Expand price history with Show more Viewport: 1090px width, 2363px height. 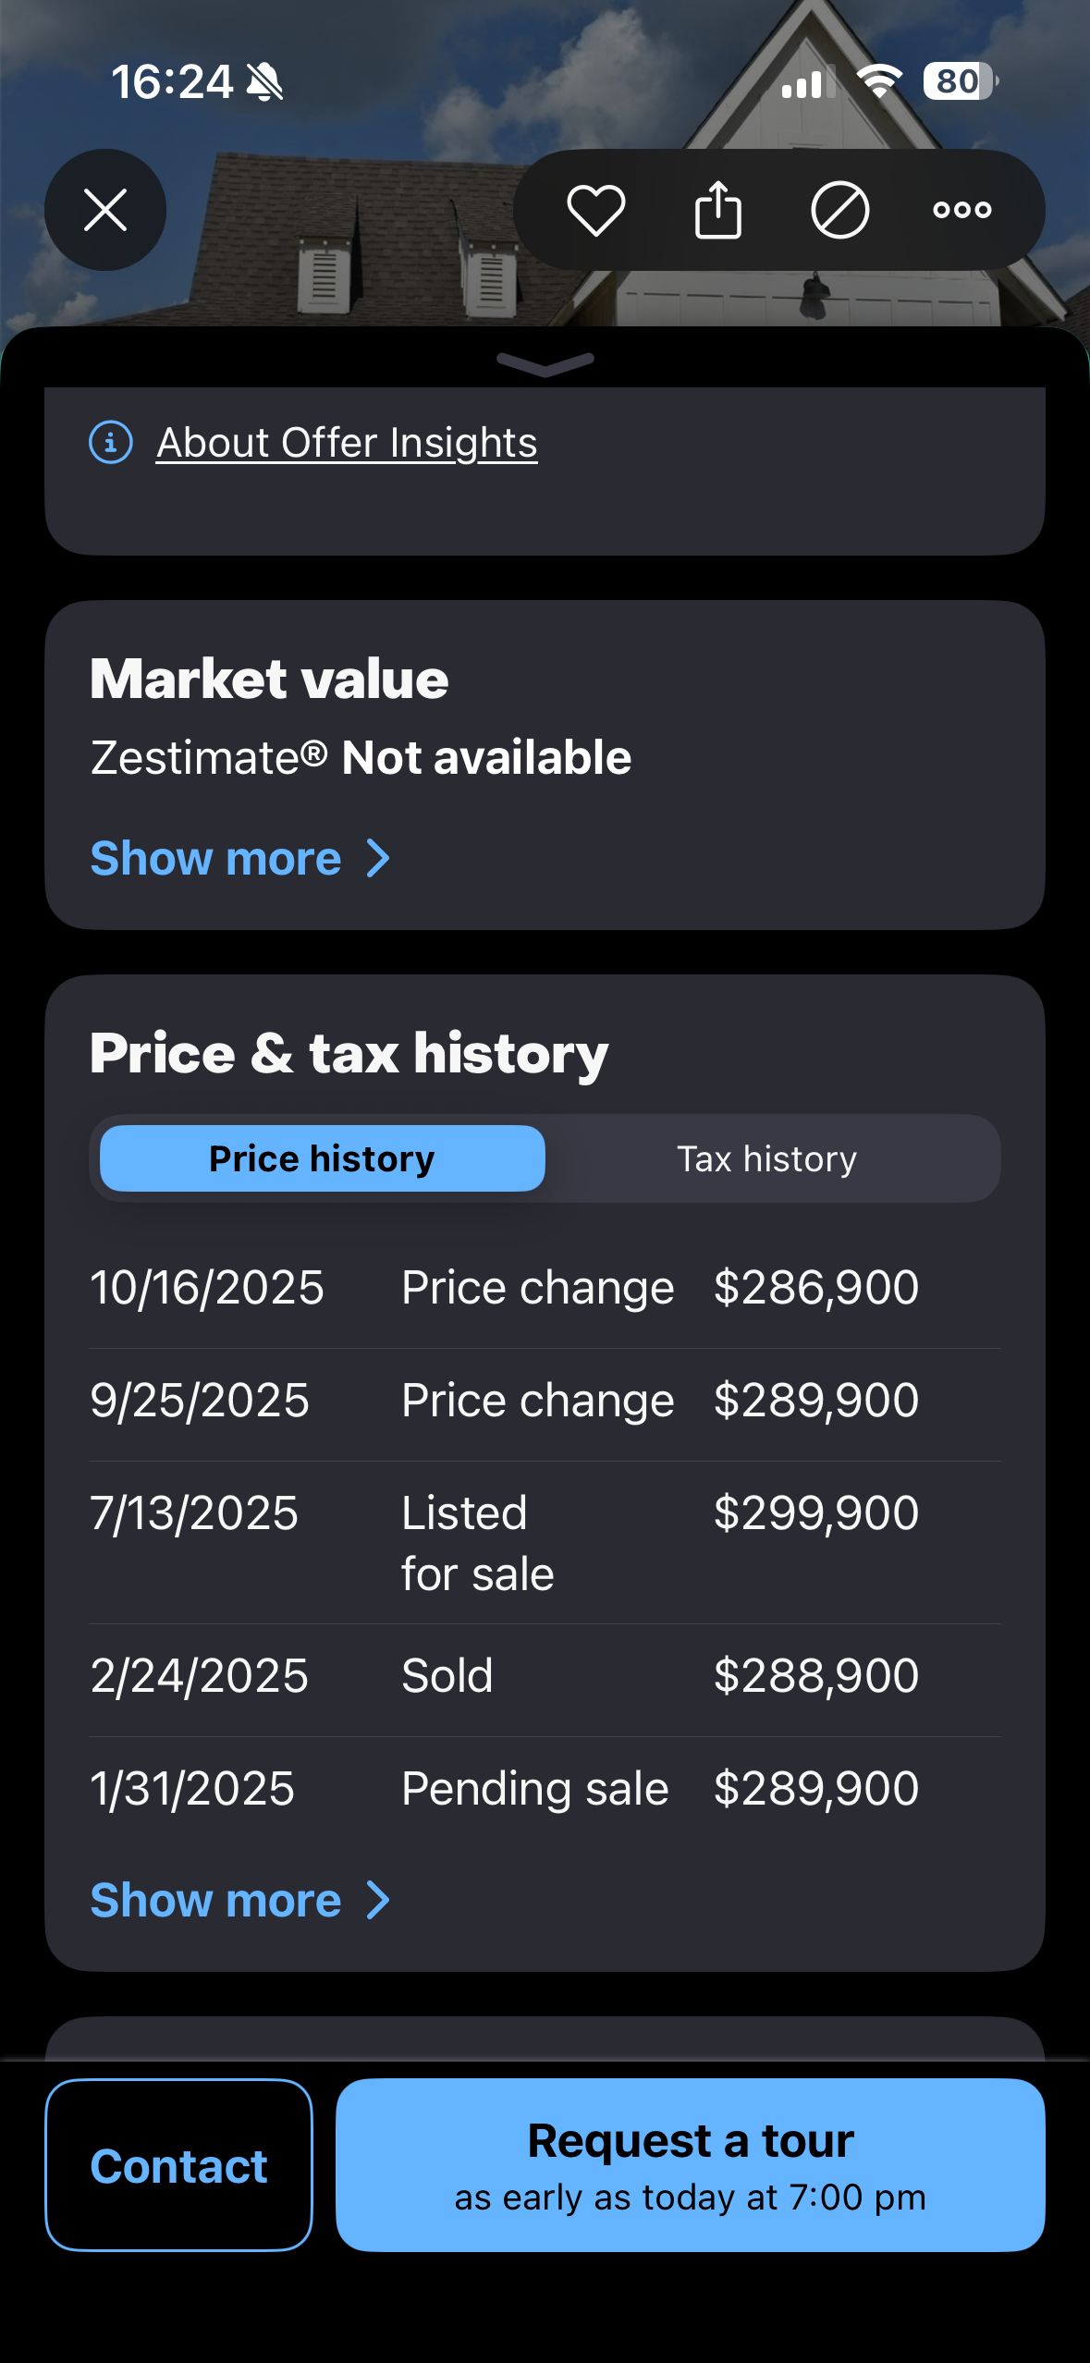click(x=239, y=1901)
